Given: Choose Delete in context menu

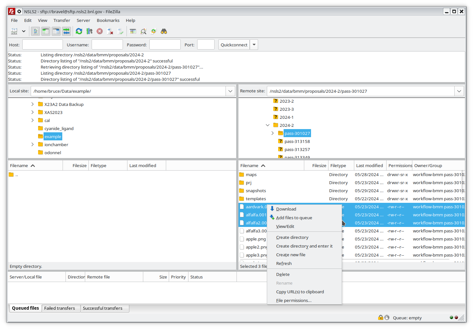Looking at the screenshot, I should 304,274.
